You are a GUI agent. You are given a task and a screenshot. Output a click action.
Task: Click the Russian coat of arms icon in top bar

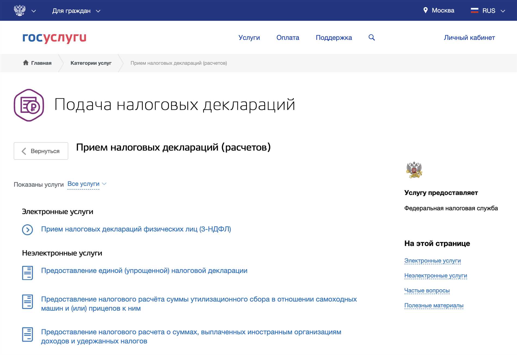tap(20, 11)
